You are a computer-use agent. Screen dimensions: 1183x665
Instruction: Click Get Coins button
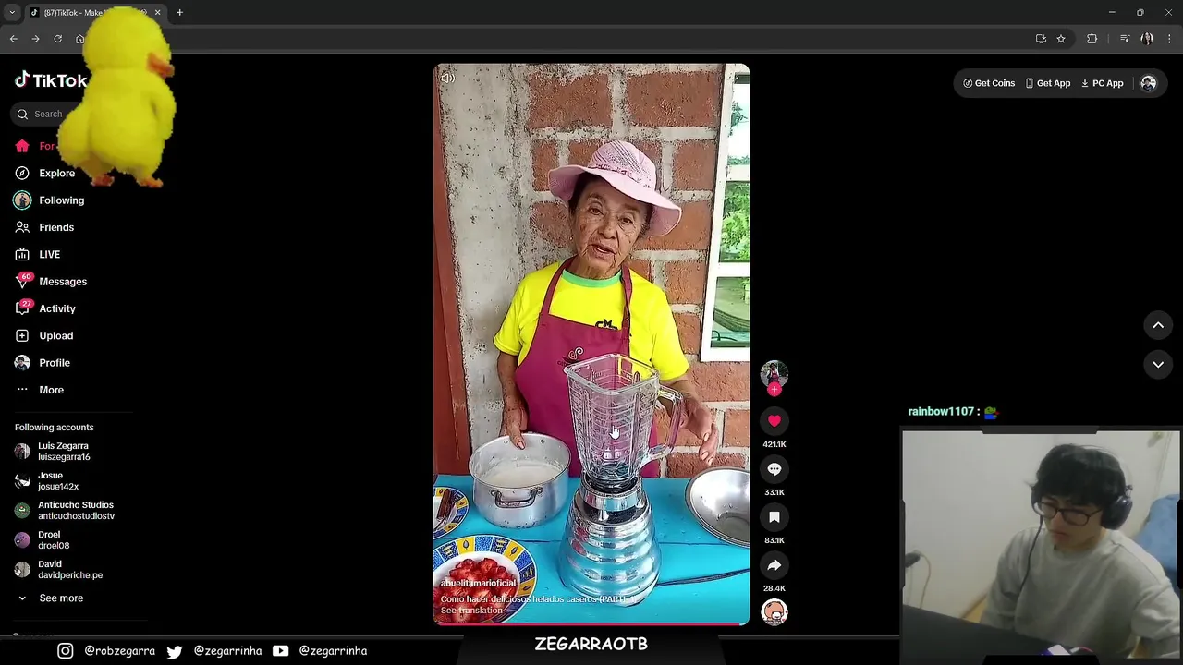click(x=989, y=83)
